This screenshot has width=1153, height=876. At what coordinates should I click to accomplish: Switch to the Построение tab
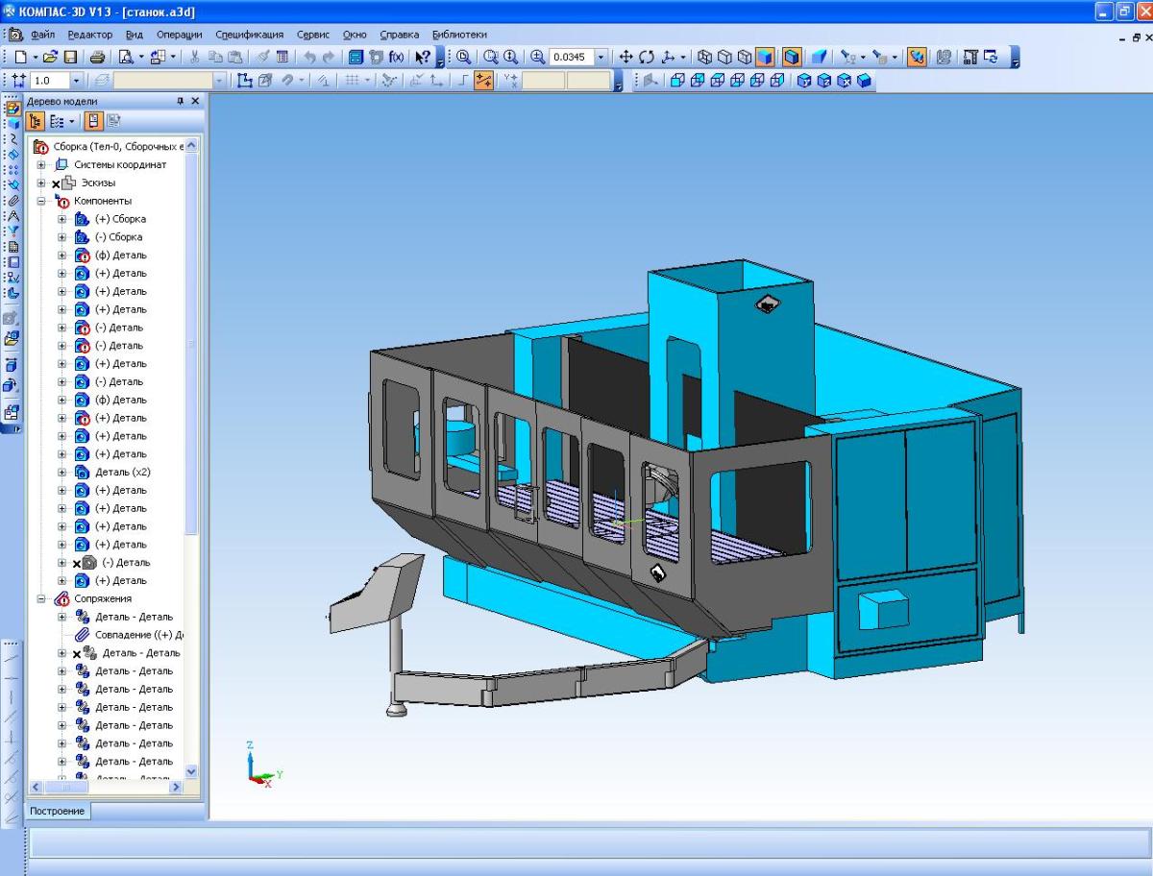point(56,811)
